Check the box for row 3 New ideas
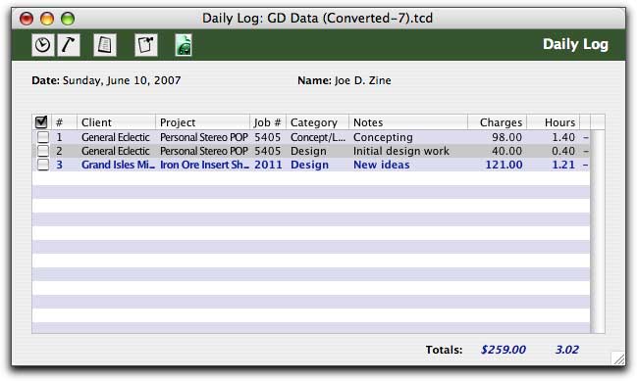This screenshot has width=637, height=381. (43, 165)
